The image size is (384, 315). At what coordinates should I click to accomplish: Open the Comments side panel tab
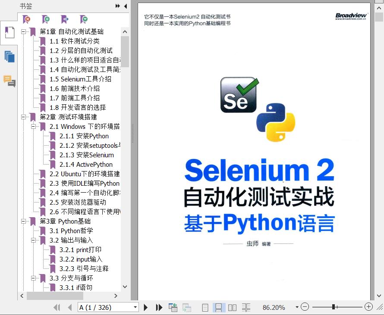(9, 81)
